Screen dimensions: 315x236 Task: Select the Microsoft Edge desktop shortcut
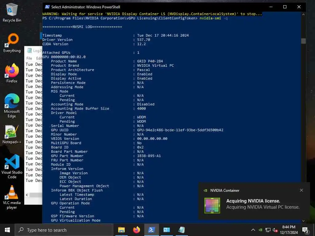12,106
